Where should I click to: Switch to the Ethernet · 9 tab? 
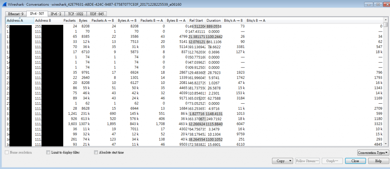pos(16,14)
